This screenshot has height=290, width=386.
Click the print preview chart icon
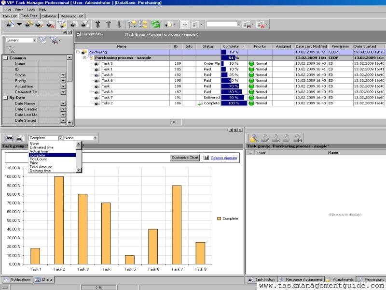point(20,138)
